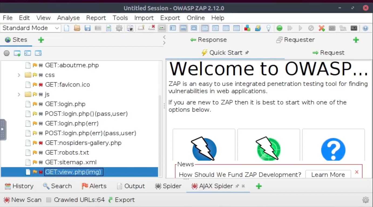Screen dimensions: 373x207
Task: Open Options via the toolbar gear icon
Action: 119,28
